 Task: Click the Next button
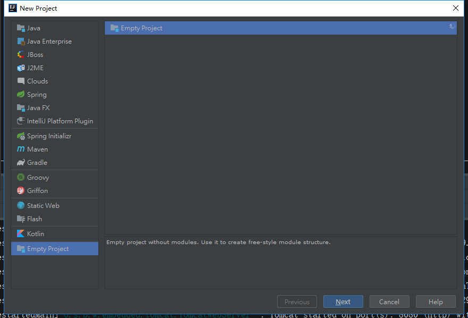pyautogui.click(x=343, y=302)
